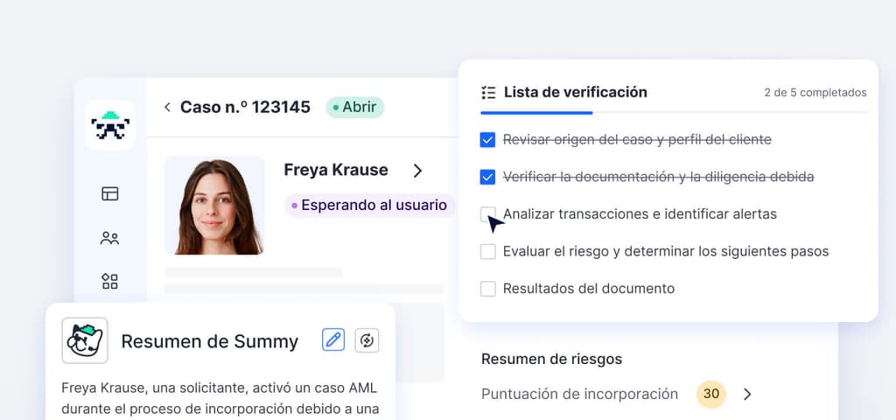Select the 'Lista de verificación' tab heading
The width and height of the screenshot is (896, 420).
(576, 92)
